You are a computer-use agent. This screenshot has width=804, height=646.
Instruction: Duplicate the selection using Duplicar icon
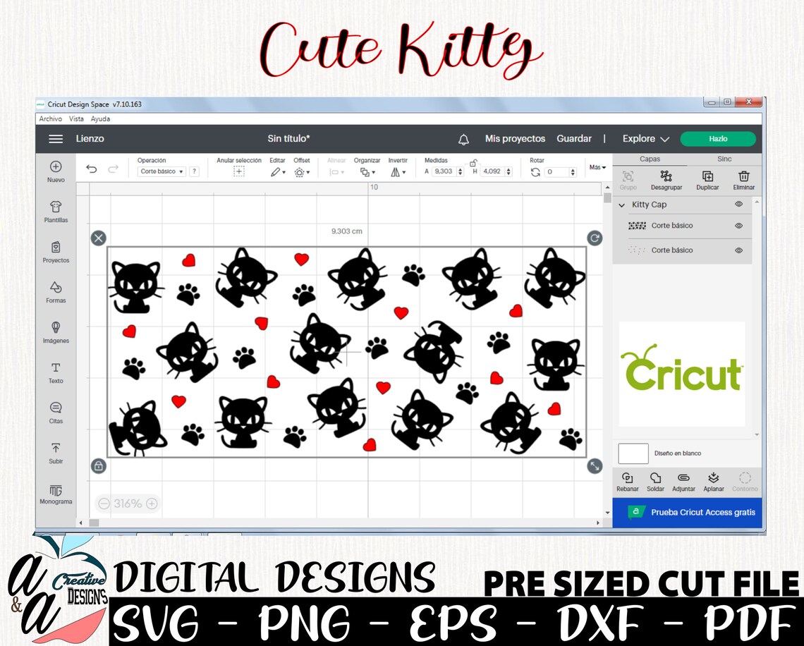[707, 178]
